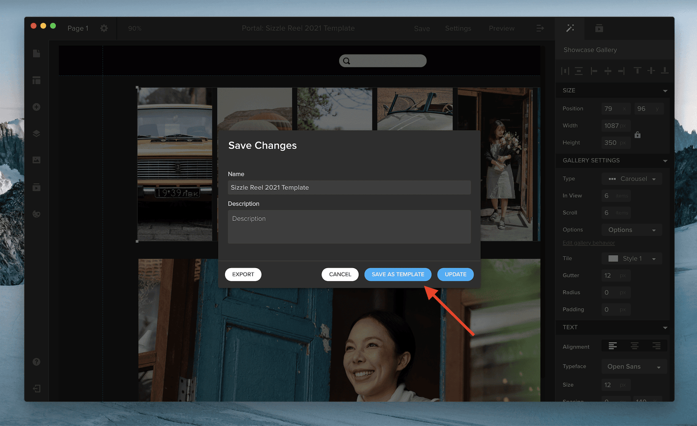Set text alignment to right
This screenshot has width=697, height=426.
click(656, 346)
